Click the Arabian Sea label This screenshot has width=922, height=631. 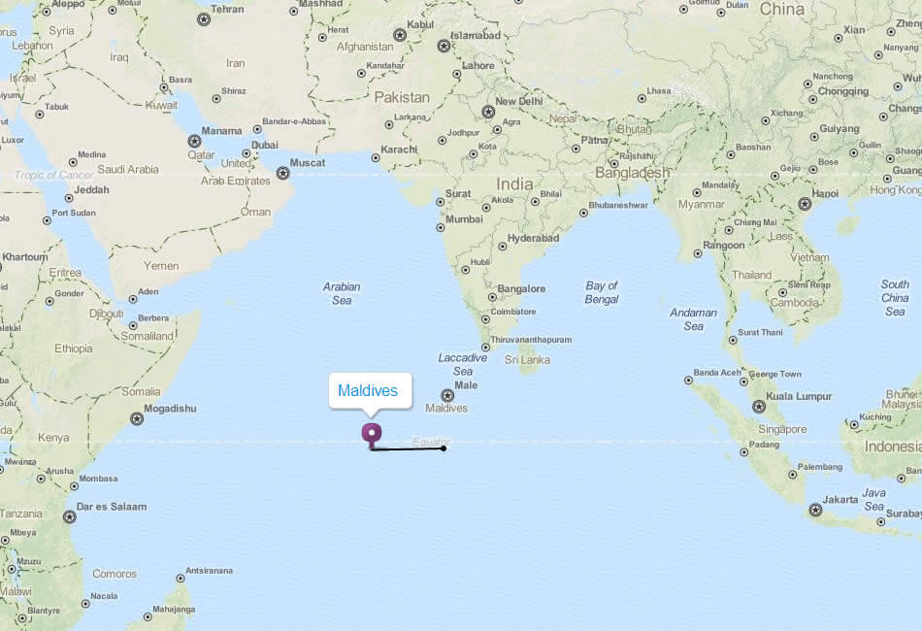click(342, 293)
